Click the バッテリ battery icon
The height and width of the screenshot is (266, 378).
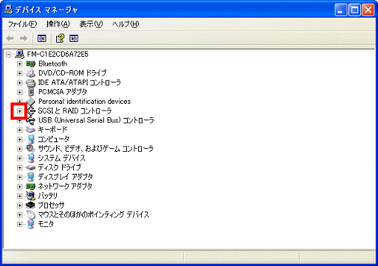pos(31,196)
